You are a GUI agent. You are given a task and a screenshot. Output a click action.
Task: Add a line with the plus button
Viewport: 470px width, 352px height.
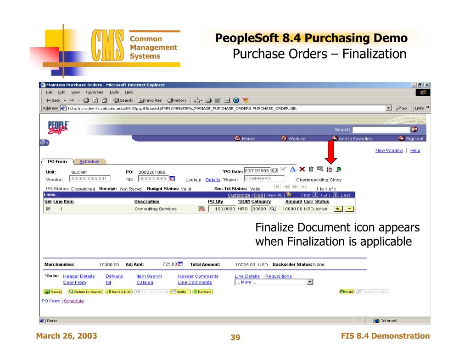pos(338,209)
